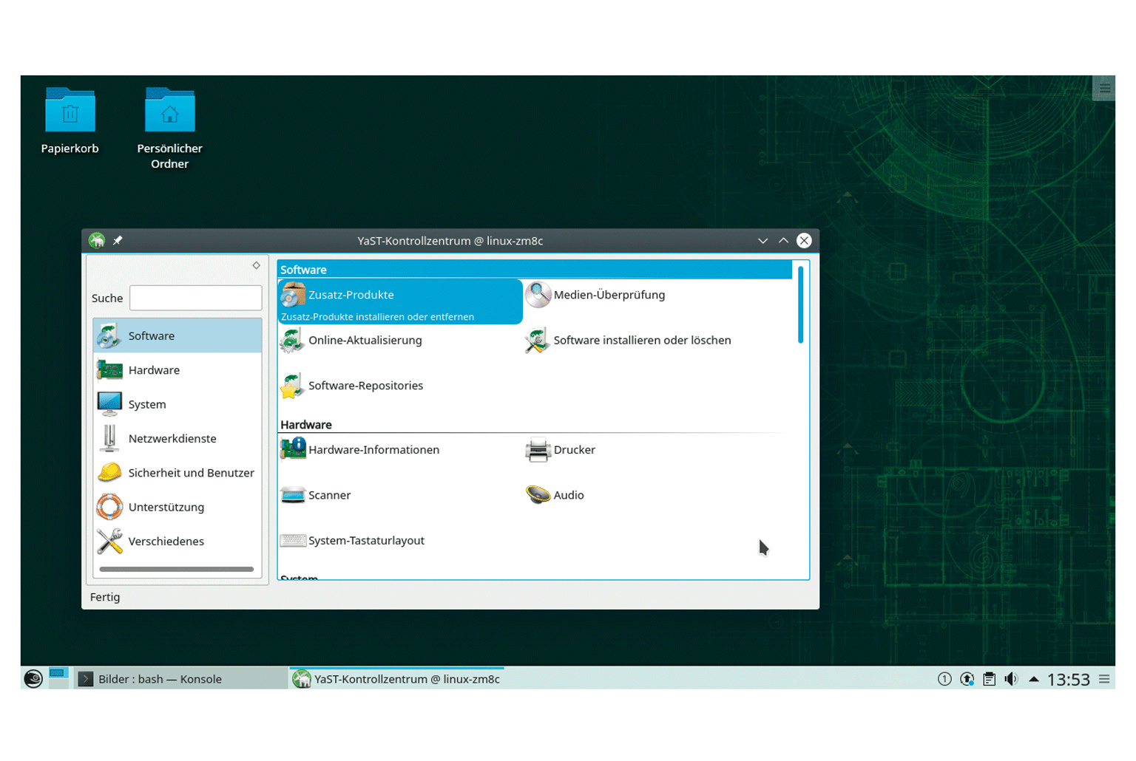1136x761 pixels.
Task: Open Online-Aktualisierung module
Action: click(x=365, y=341)
